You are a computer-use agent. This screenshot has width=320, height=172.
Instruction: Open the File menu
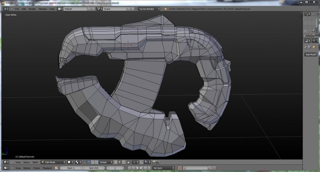(x=17, y=9)
